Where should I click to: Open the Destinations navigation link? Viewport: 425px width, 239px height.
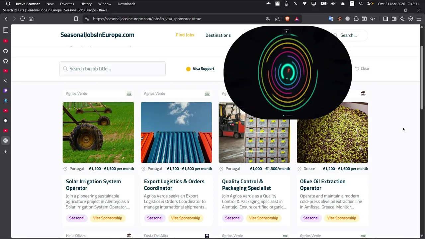point(218,35)
